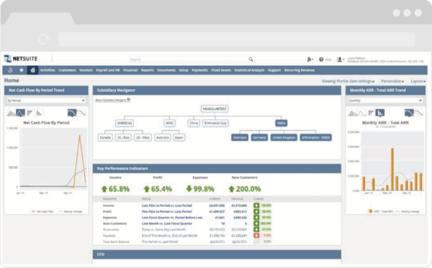Click the Key Performance Indicators portlet header
This screenshot has width=432, height=268.
pos(217,169)
